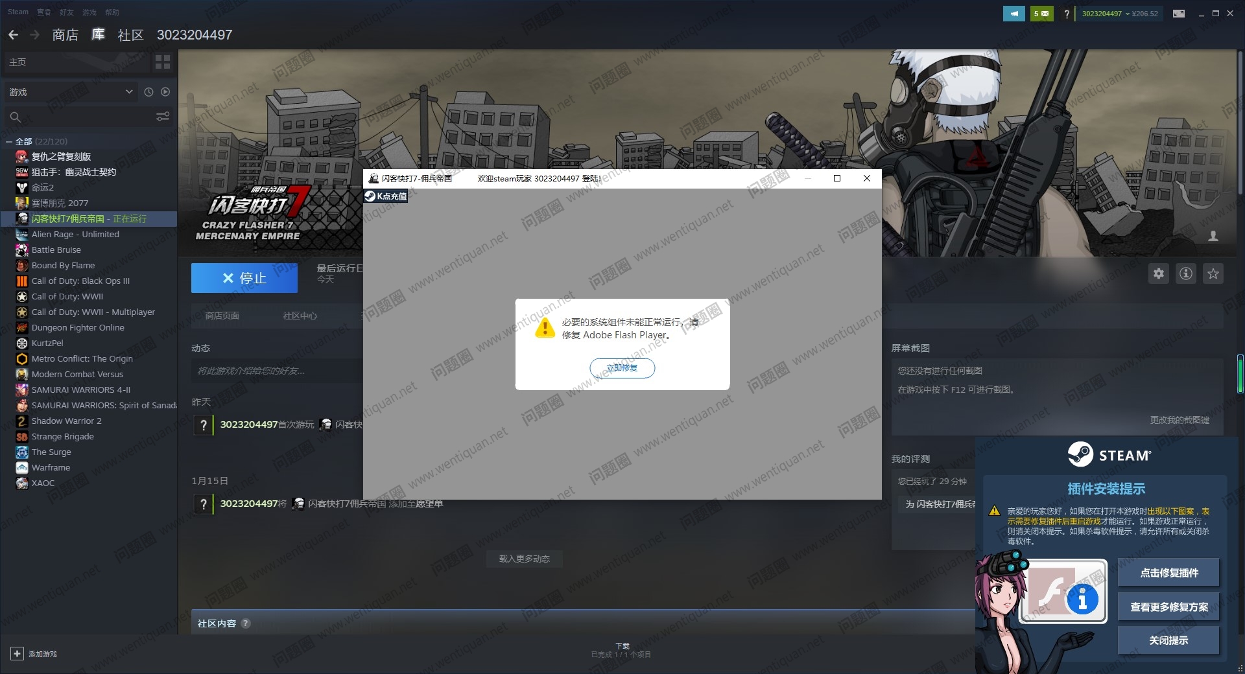
Task: Click the 立即修复 button in dialog
Action: [622, 368]
